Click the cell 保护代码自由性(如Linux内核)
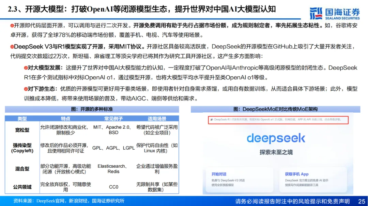This screenshot has width=368, height=206. pyautogui.click(x=157, y=148)
